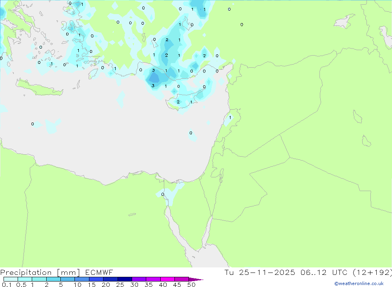Viewport: 392px width, 287px height.
Task: Select the 30–35 mm purple legend swatch
Action: pyautogui.click(x=139, y=279)
